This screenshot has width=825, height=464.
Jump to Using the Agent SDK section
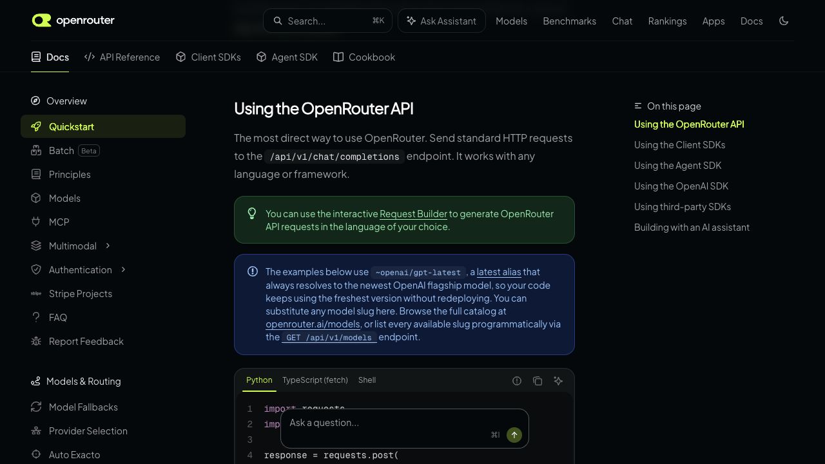(x=677, y=166)
